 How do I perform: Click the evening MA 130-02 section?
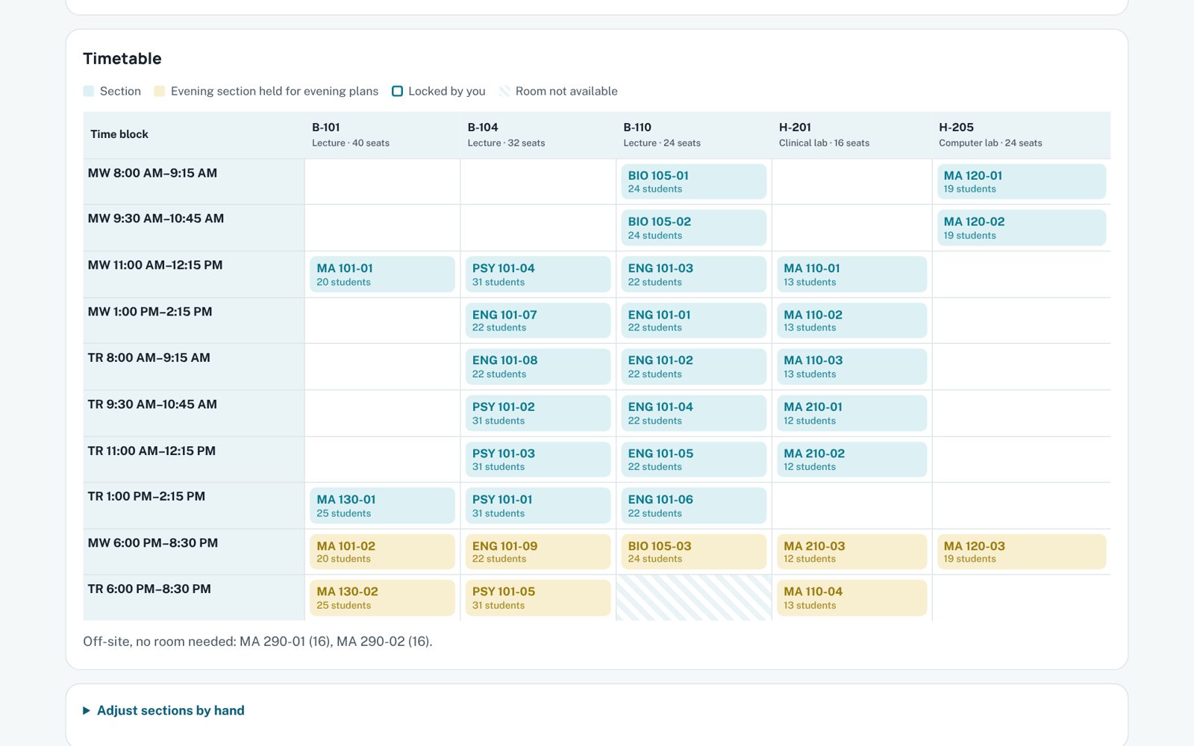click(x=382, y=598)
